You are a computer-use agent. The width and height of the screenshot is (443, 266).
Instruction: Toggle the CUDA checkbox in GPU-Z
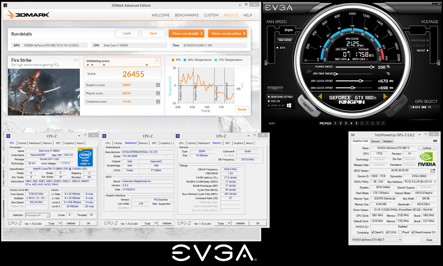click(387, 232)
